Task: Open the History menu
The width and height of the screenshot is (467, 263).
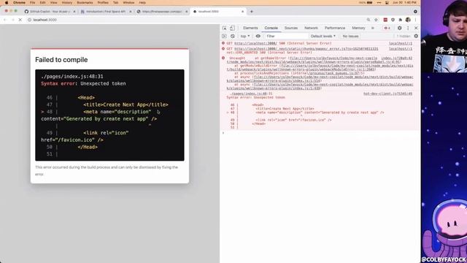Action: [66, 2]
